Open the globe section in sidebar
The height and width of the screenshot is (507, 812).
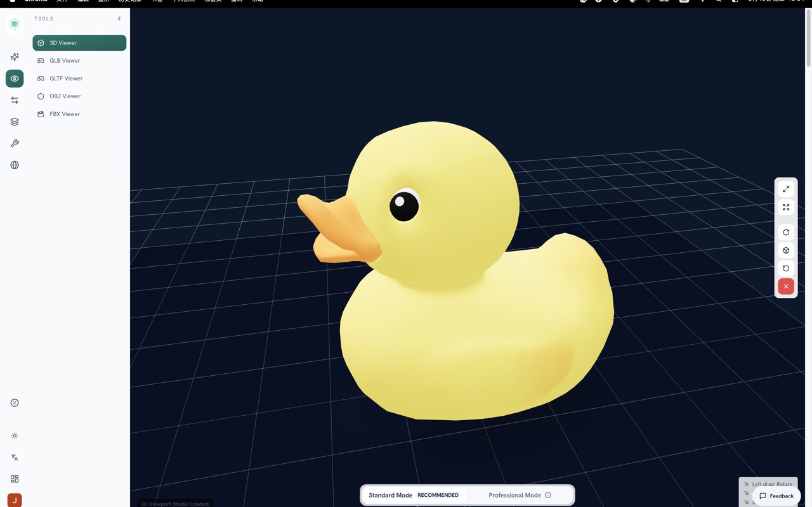(15, 165)
